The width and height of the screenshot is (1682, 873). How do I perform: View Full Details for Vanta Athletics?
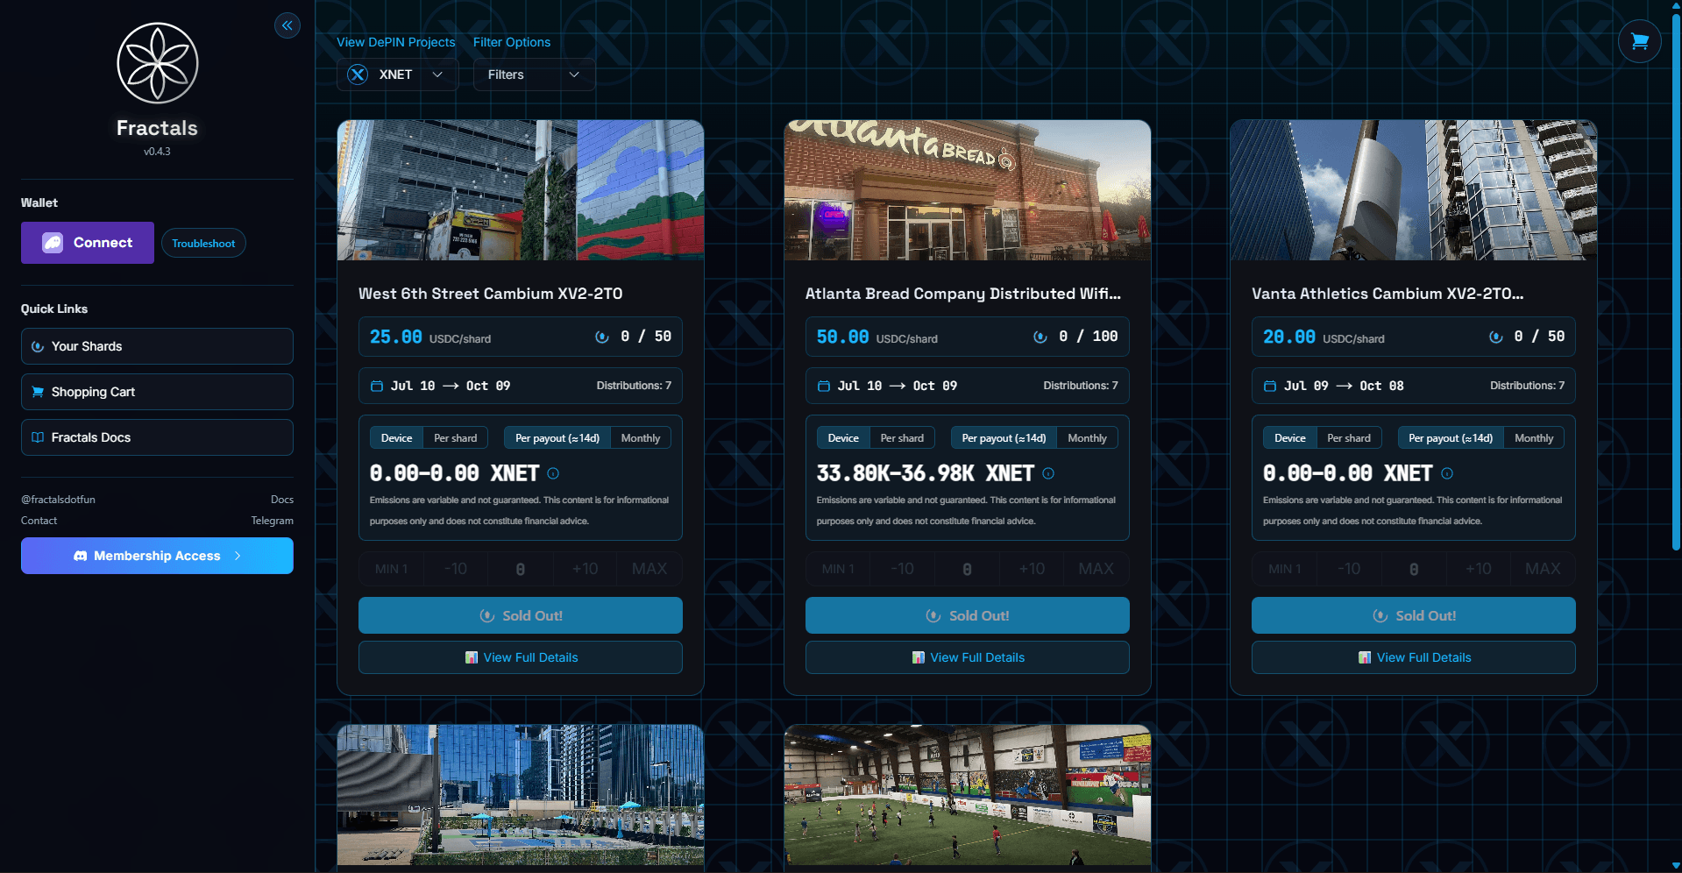coord(1414,657)
